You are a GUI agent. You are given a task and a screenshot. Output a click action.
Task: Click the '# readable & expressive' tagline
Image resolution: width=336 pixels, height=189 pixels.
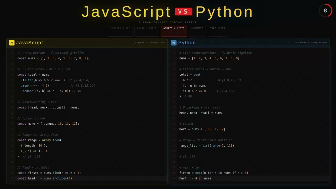pos(311,43)
